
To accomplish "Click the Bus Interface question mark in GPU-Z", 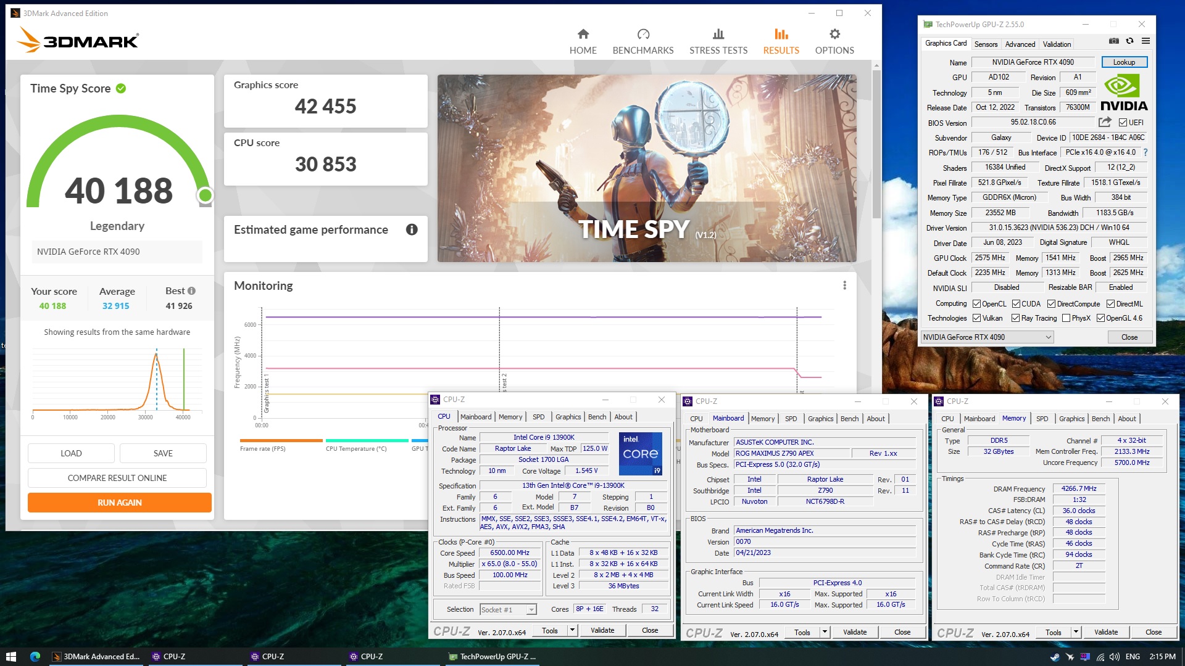I will pyautogui.click(x=1145, y=152).
